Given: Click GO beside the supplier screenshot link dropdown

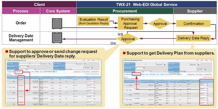Looking at the screenshot, I should click(181, 74).
